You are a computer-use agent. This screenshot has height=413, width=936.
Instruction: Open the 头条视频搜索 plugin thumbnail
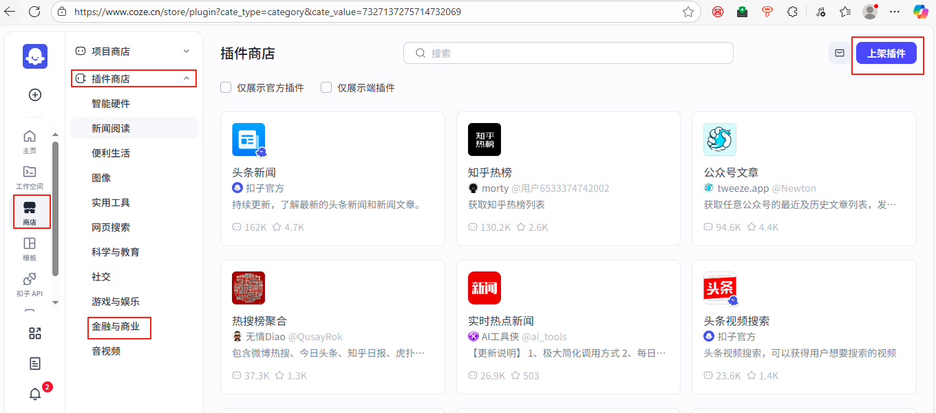coord(721,288)
